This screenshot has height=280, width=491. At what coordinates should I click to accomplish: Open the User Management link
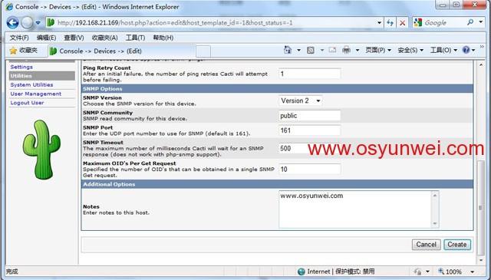click(36, 94)
